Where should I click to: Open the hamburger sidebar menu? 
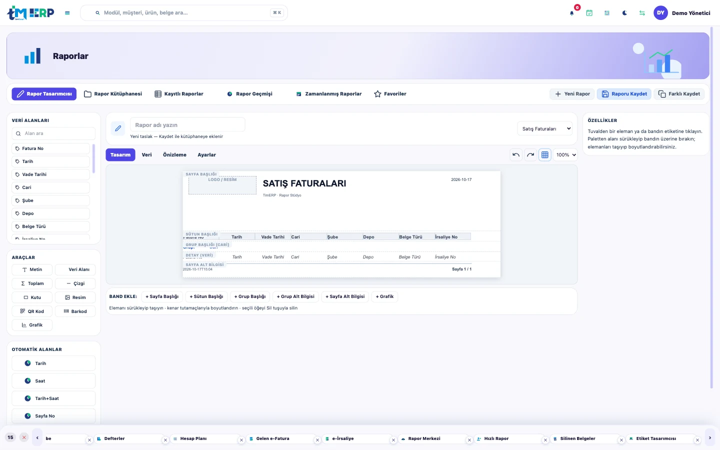tap(67, 13)
